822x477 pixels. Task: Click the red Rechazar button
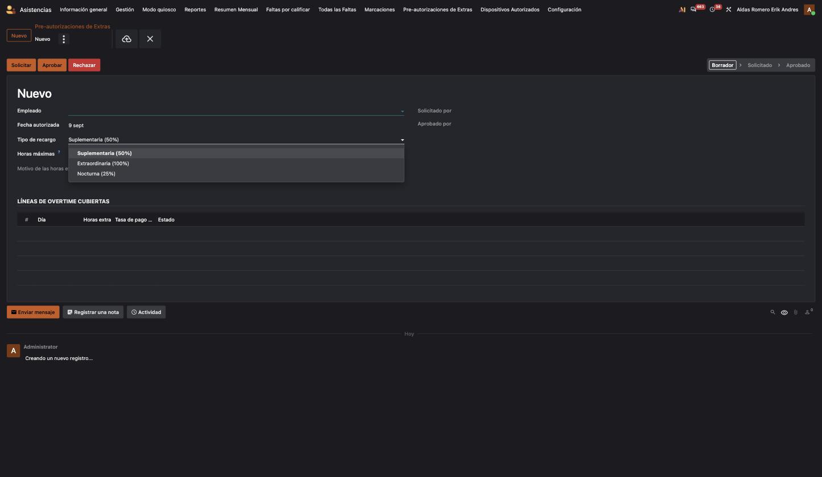point(84,65)
